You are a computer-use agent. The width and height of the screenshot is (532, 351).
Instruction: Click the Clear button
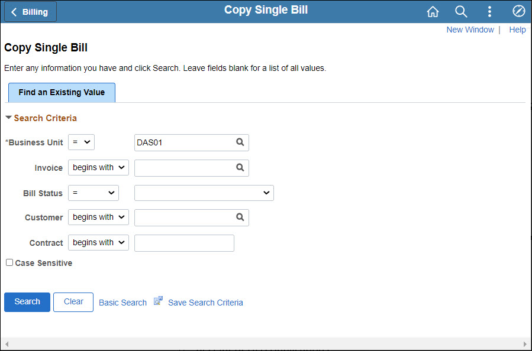pyautogui.click(x=73, y=302)
